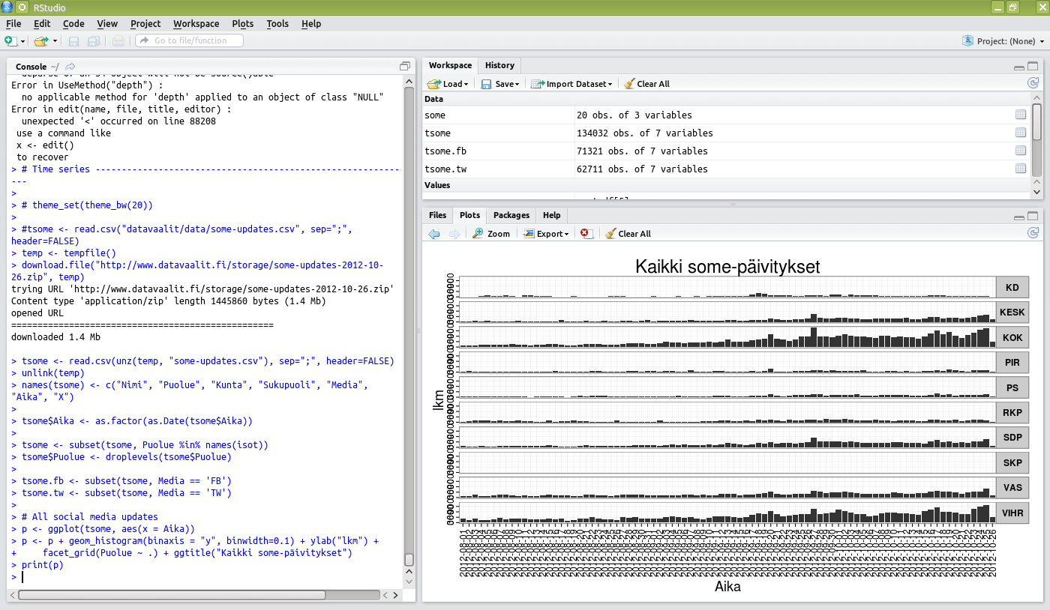Viewport: 1050px width, 610px height.
Task: Open the Edit menu
Action: (42, 23)
